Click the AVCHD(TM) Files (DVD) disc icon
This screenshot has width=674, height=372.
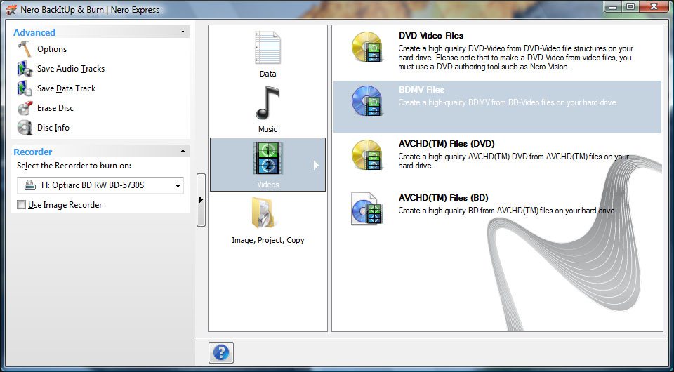(366, 155)
